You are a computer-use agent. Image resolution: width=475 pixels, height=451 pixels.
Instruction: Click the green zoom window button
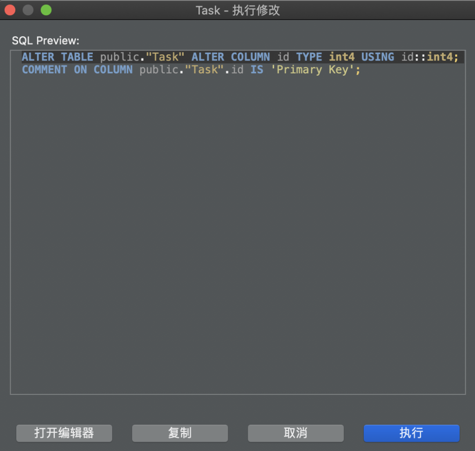click(46, 10)
